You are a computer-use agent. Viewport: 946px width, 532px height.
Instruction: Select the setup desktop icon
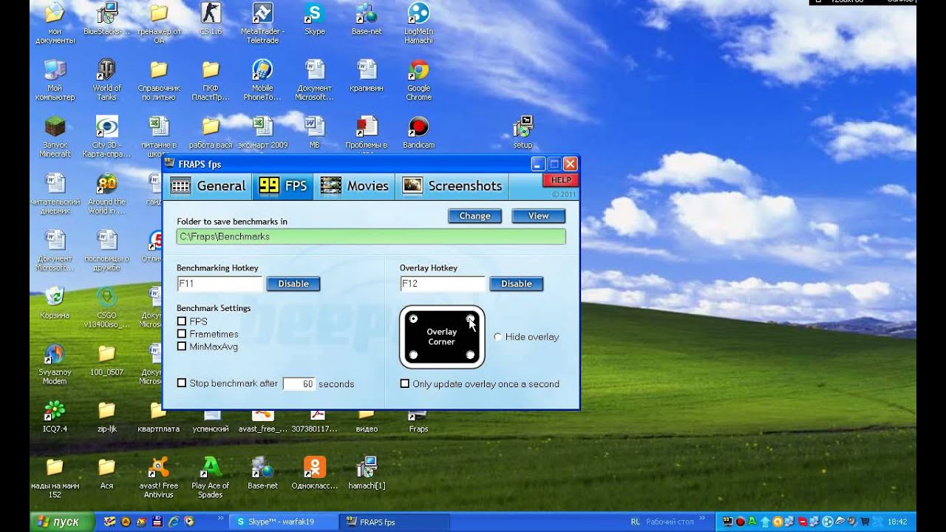(x=523, y=132)
